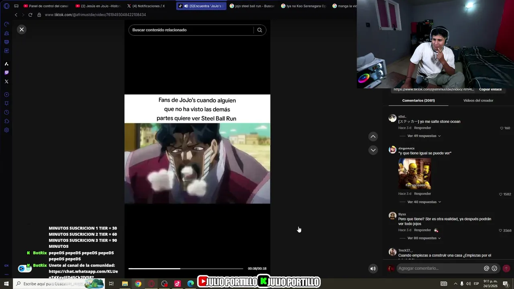Open the taskbar clock and date

point(490,284)
